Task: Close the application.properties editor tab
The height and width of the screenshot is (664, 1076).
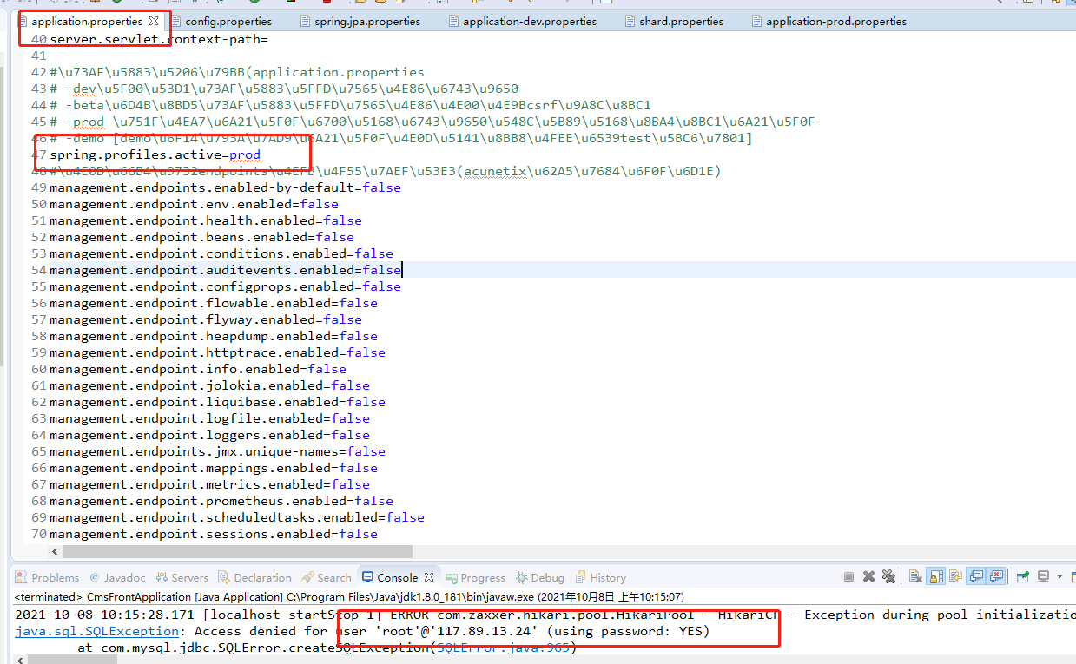Action: click(x=154, y=21)
